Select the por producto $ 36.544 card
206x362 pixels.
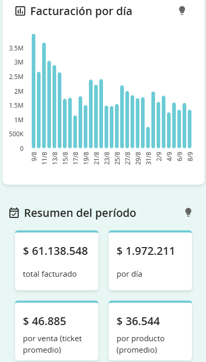(x=150, y=331)
